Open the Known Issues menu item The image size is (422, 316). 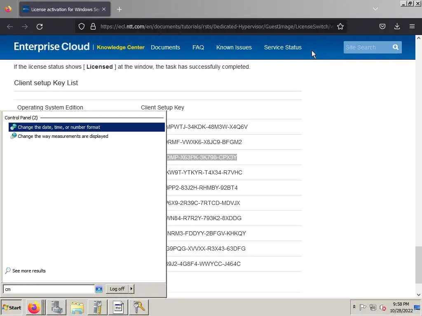coord(234,47)
